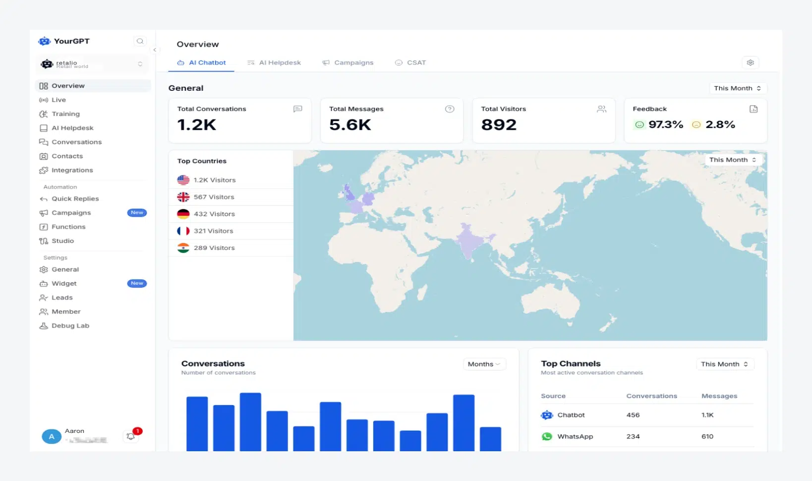Click the users icon on Total Visitors card
Image resolution: width=812 pixels, height=481 pixels.
(601, 109)
